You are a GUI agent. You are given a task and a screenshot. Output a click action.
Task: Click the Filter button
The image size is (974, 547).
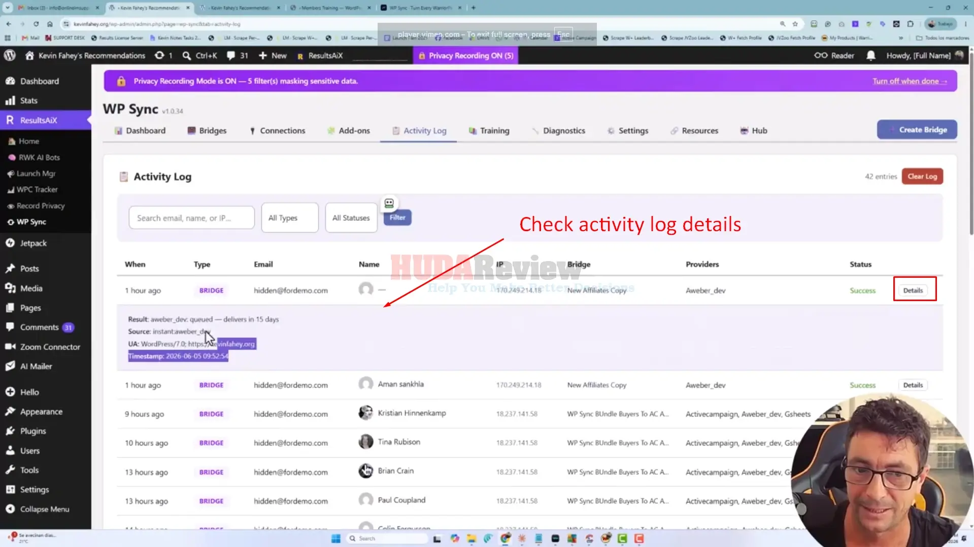click(x=397, y=217)
